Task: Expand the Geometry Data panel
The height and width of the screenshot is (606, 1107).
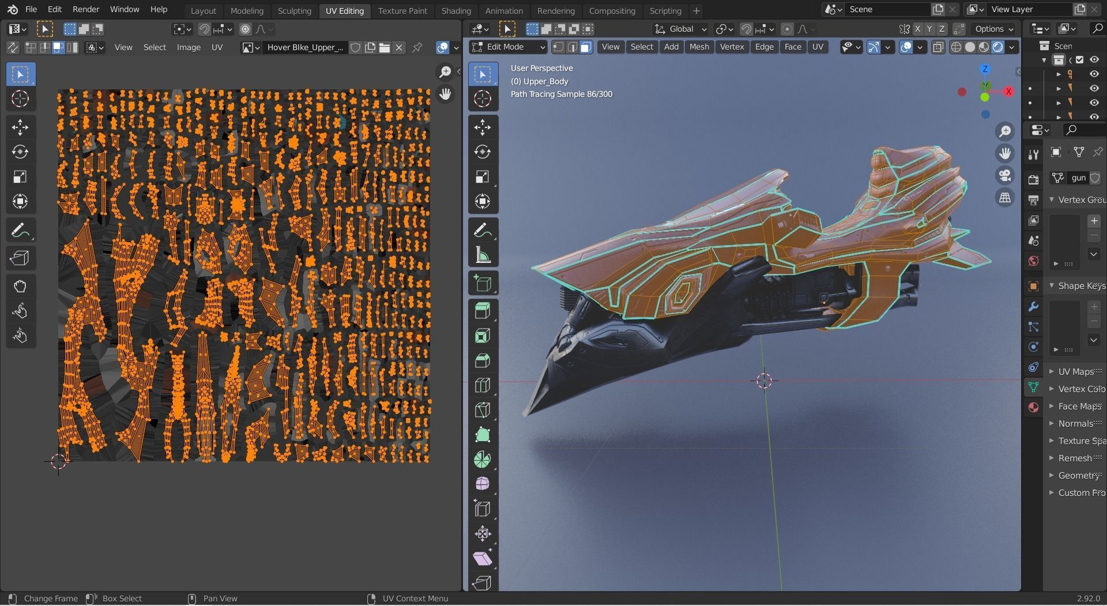Action: point(1076,476)
